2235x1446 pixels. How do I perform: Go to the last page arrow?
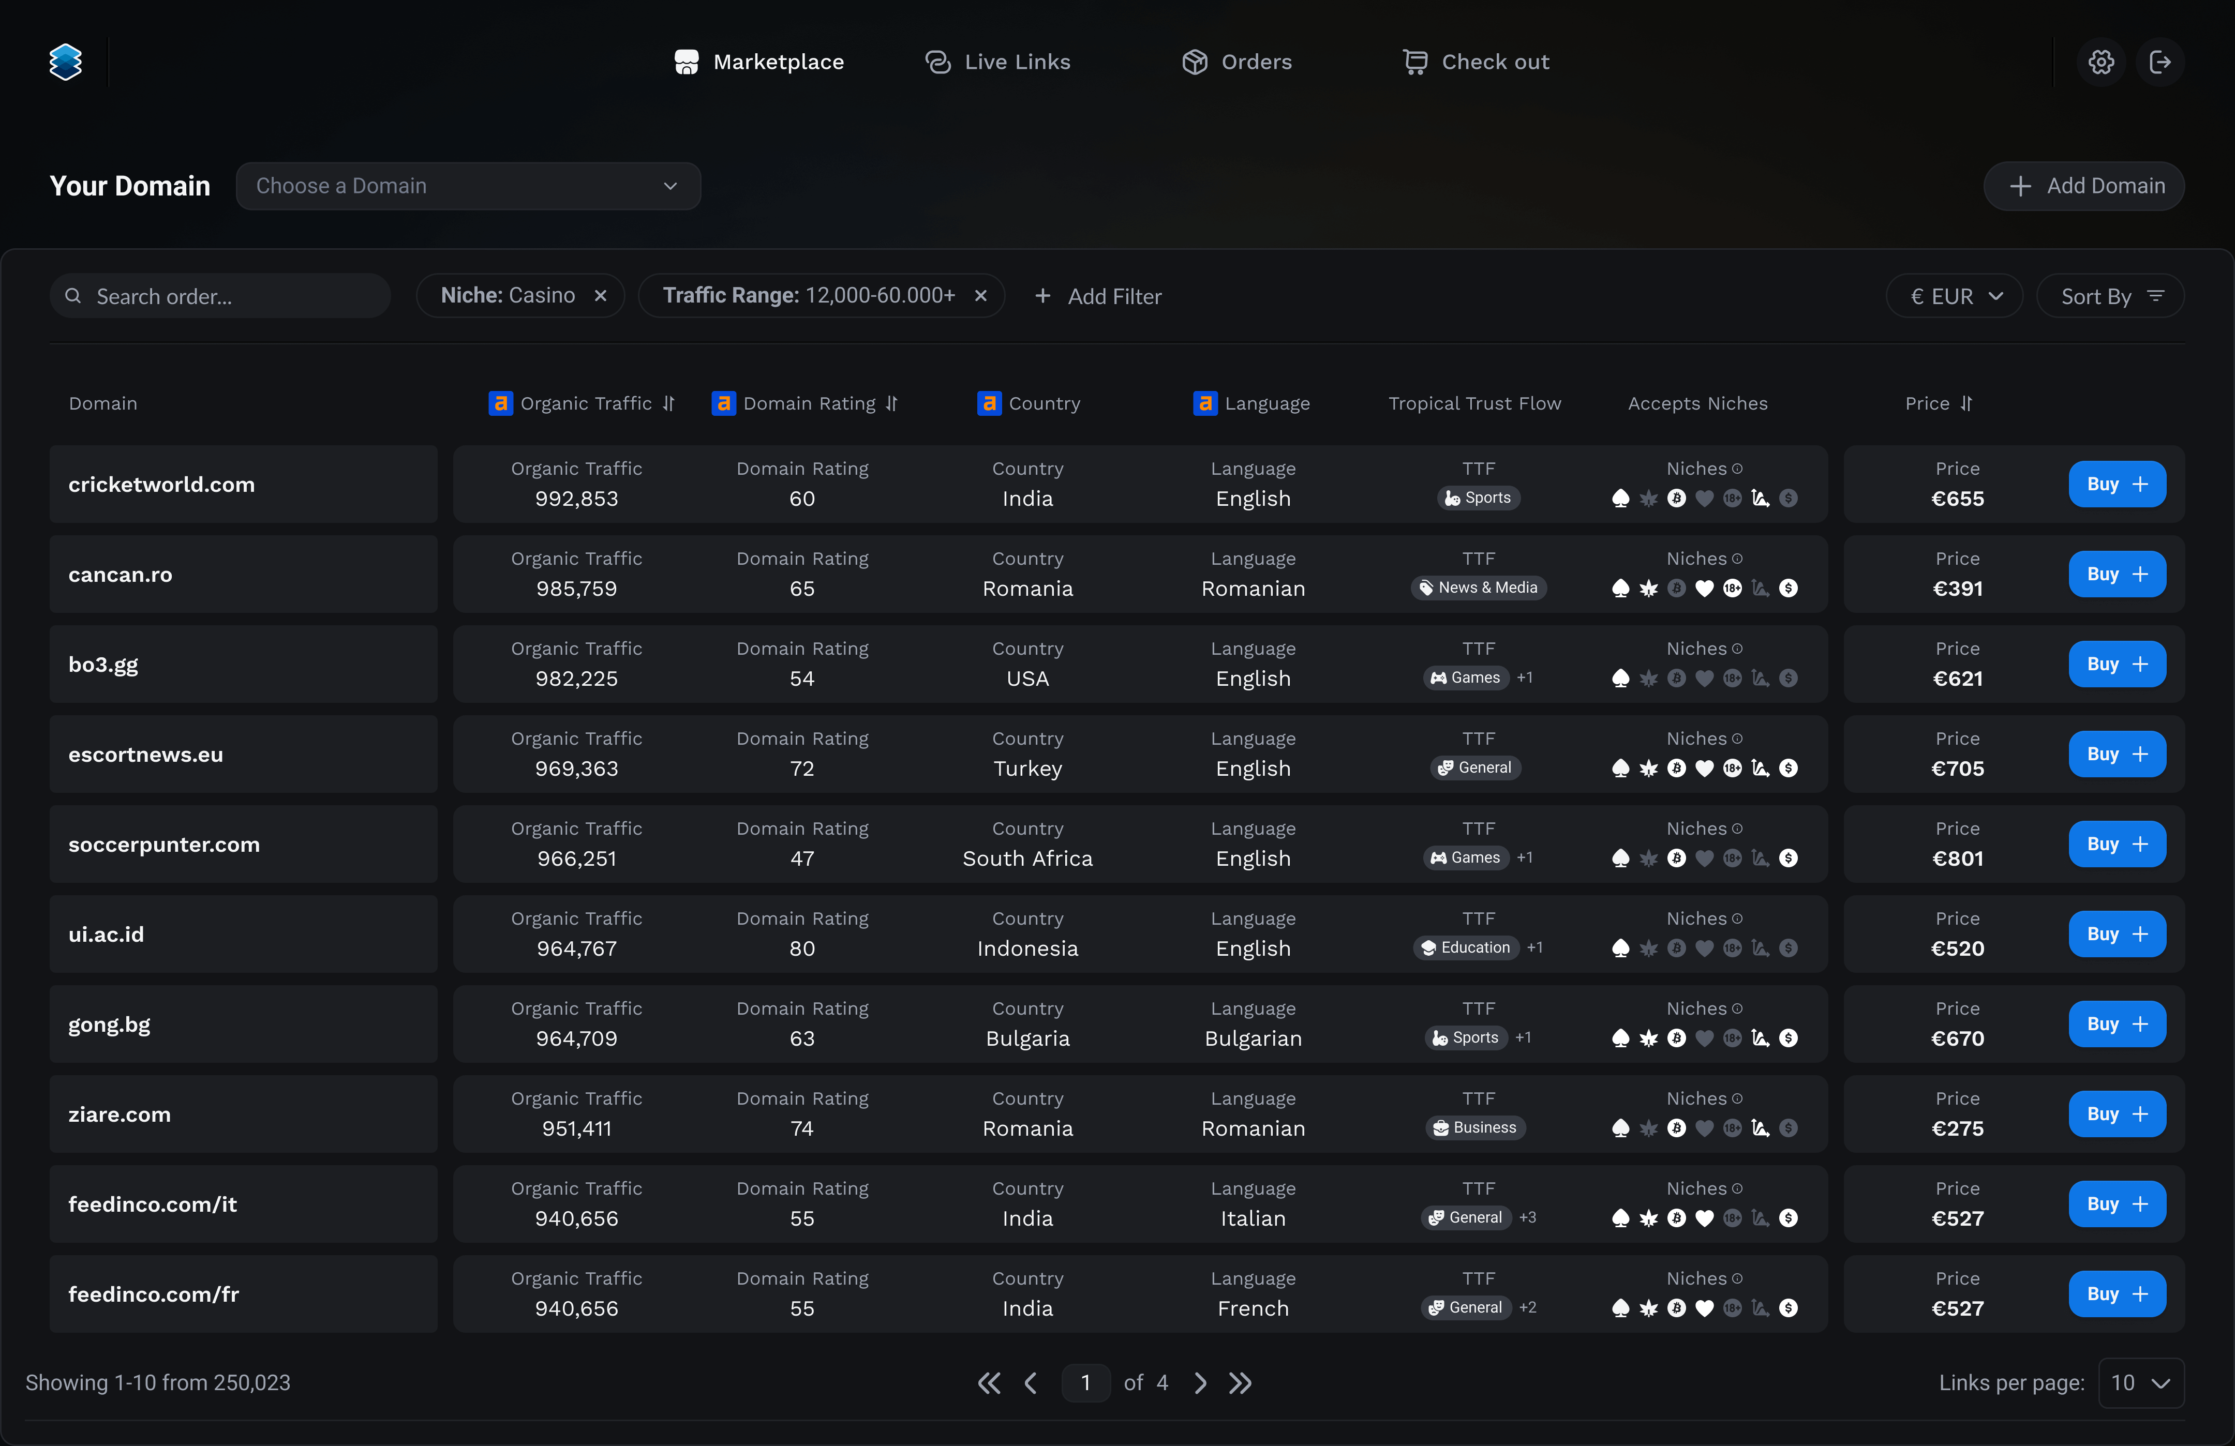click(x=1241, y=1382)
